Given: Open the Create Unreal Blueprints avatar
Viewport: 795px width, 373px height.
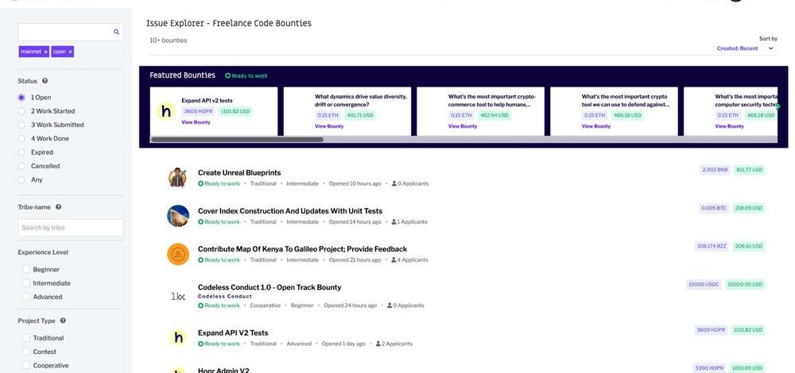Looking at the screenshot, I should point(178,178).
